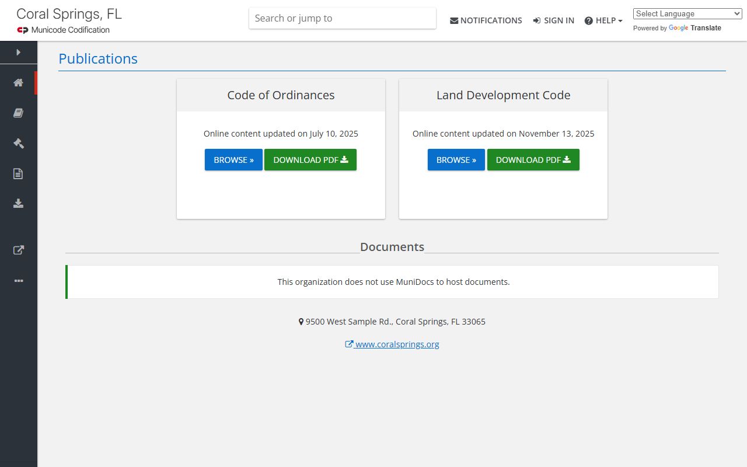Open Notifications from the top bar
The image size is (747, 467).
click(486, 20)
